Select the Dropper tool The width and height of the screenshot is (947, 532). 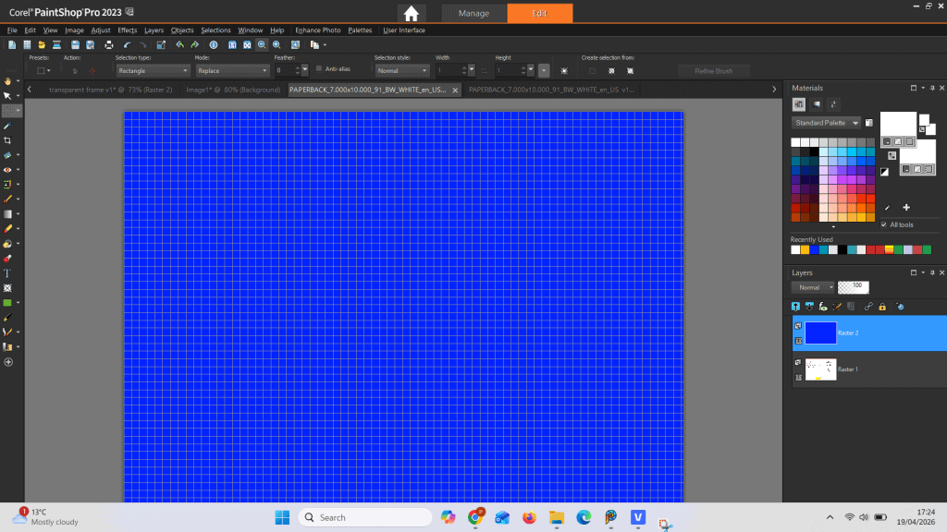tap(7, 126)
